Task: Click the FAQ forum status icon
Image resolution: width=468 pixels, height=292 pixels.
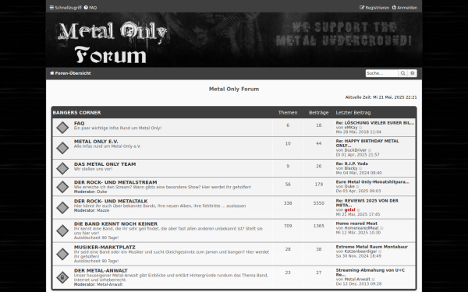Action: coord(62,128)
